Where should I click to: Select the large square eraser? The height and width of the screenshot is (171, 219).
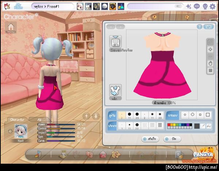point(208,115)
